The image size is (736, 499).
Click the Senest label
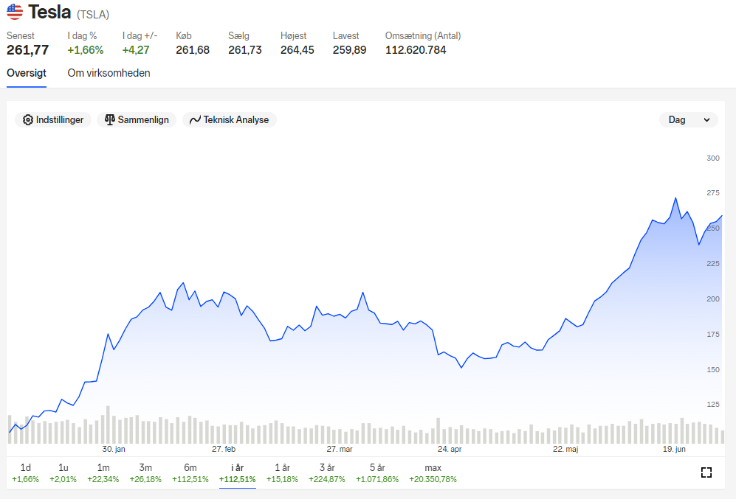(20, 35)
